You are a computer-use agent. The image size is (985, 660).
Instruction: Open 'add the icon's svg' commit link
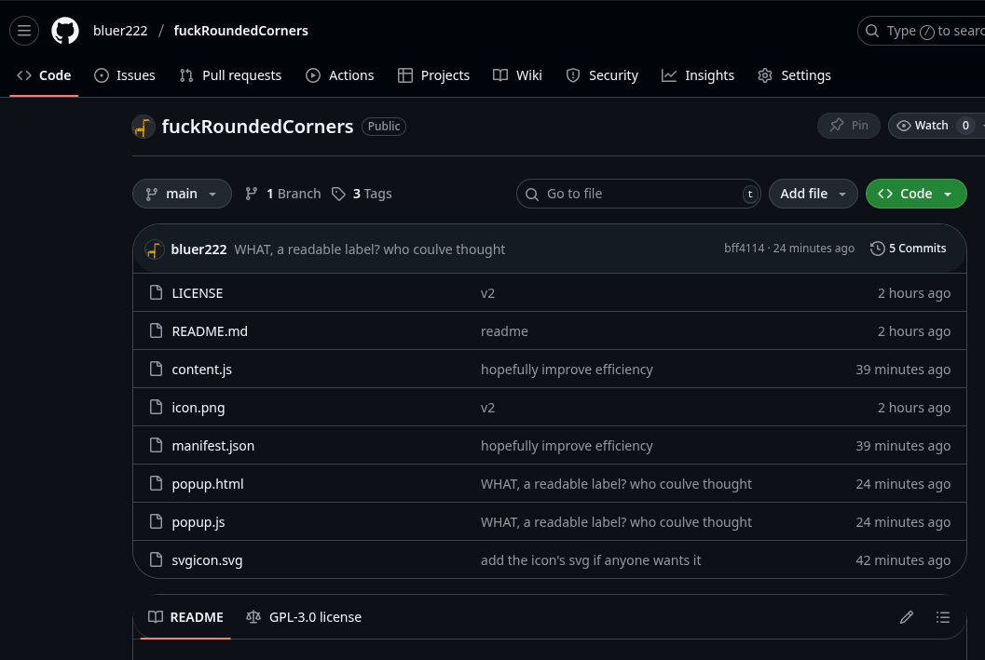coord(591,561)
